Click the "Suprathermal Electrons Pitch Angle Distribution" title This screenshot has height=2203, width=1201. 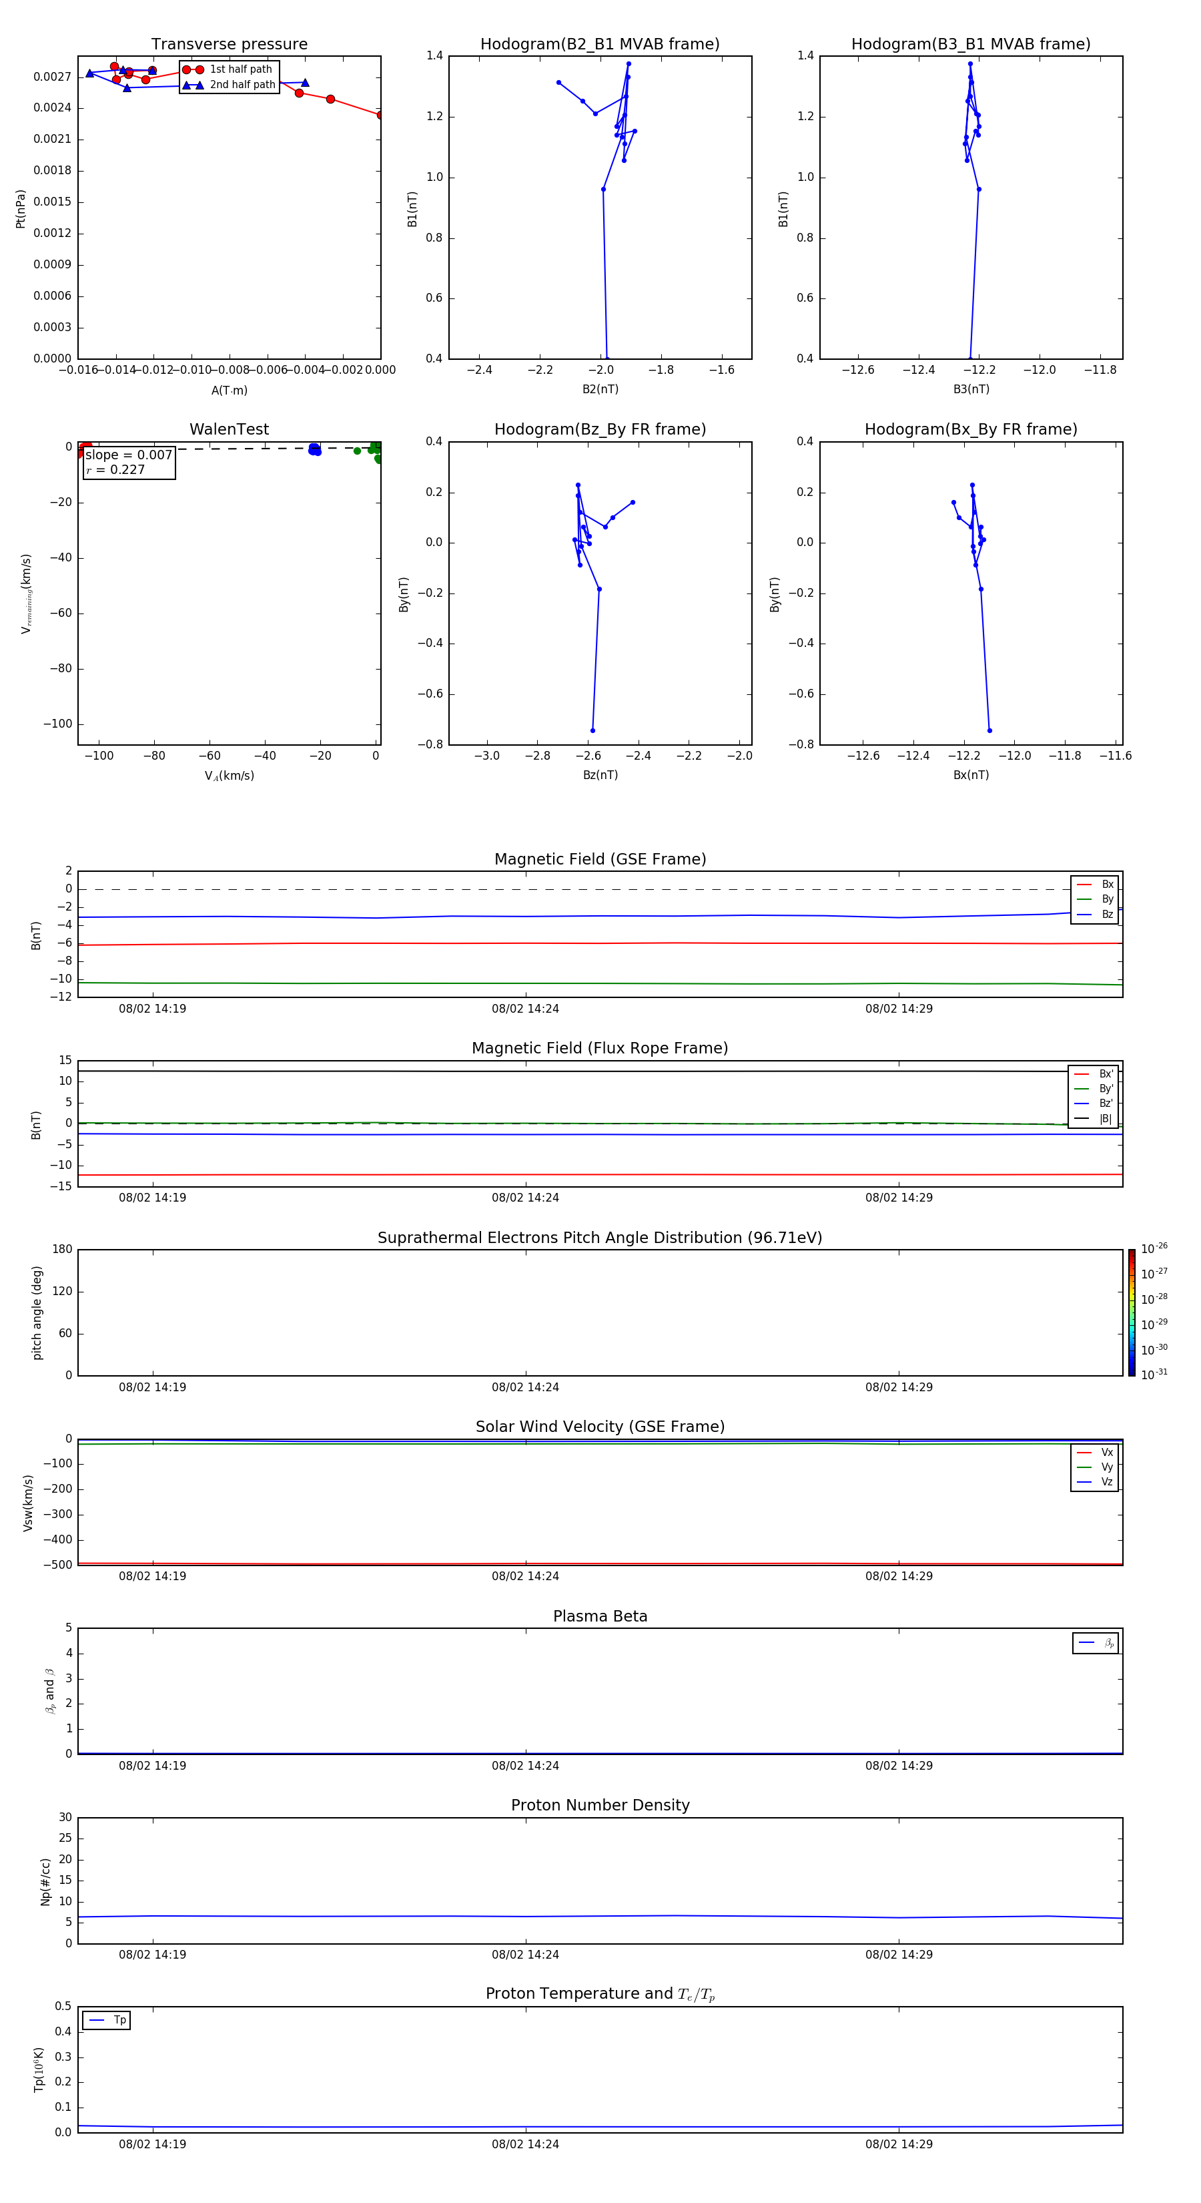click(x=600, y=1238)
